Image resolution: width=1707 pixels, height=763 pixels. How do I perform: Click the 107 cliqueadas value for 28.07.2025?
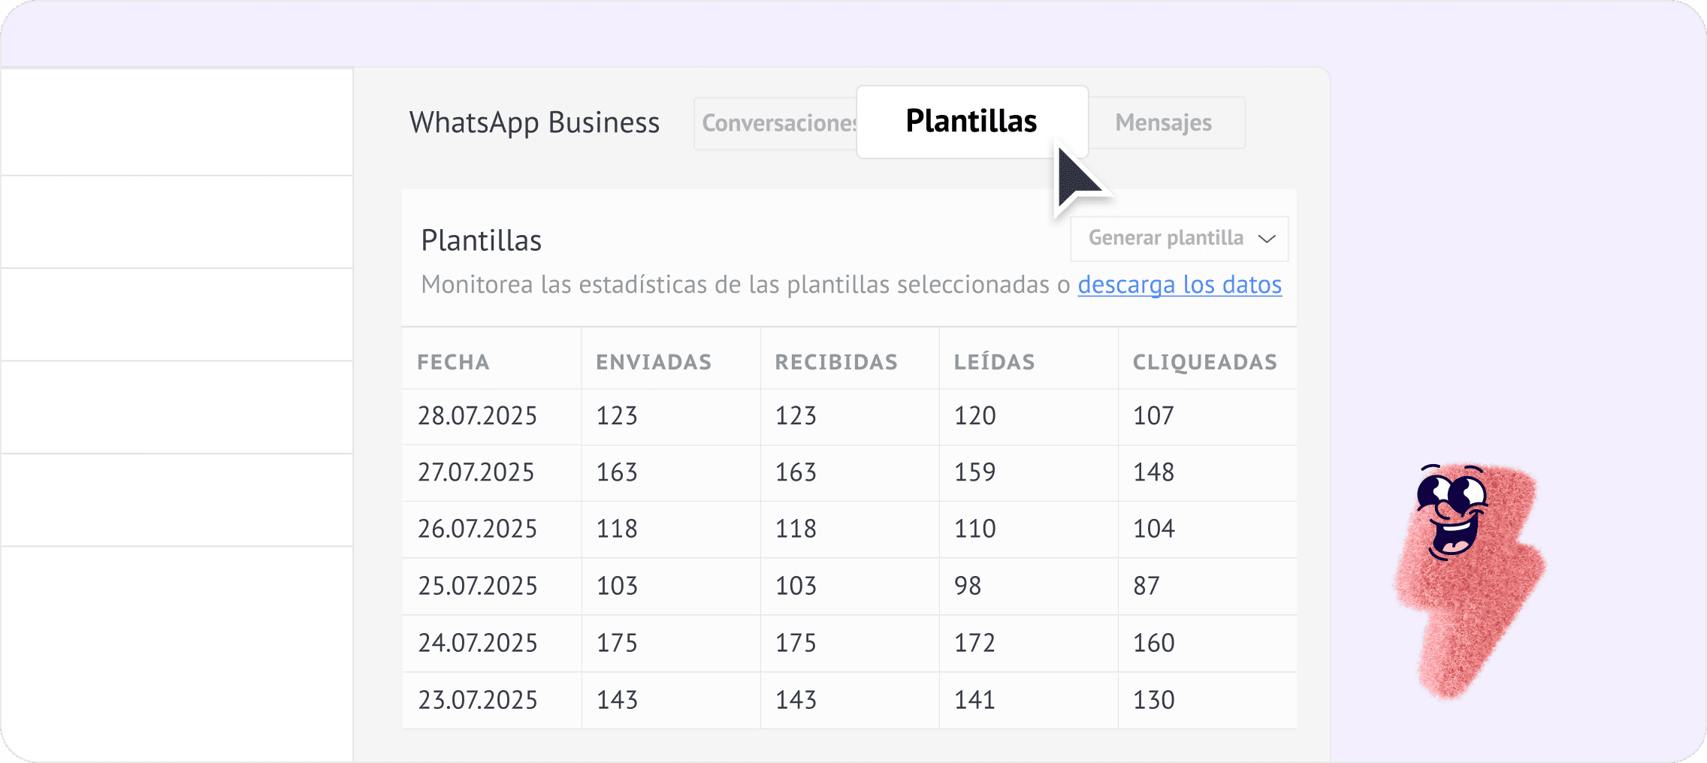coord(1153,416)
